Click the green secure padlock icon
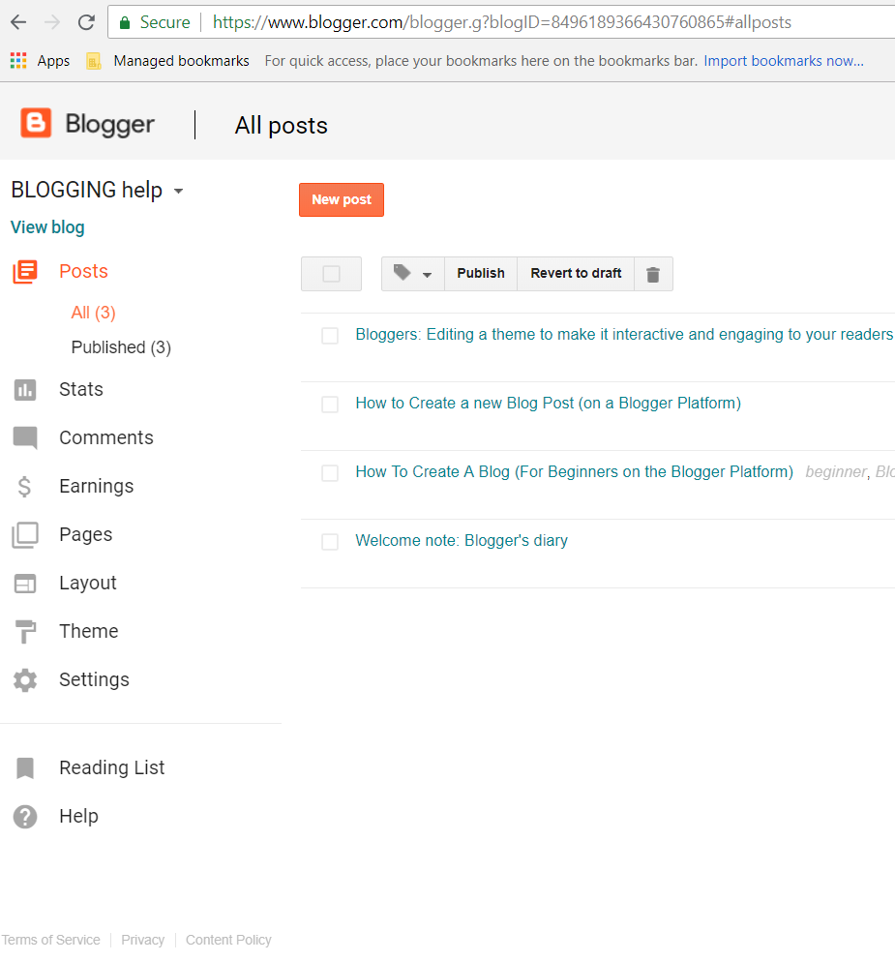Screen dimensions: 895x961 click(125, 23)
